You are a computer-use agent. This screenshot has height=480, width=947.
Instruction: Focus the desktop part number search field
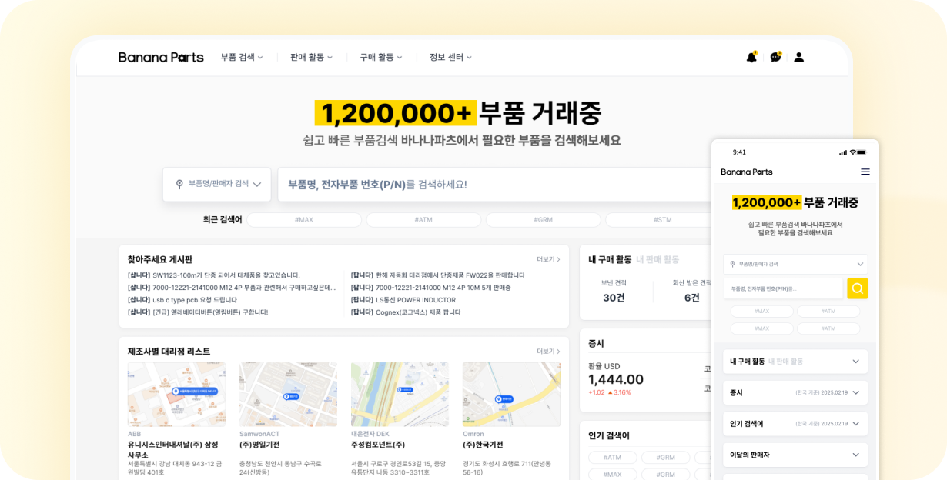[494, 185]
